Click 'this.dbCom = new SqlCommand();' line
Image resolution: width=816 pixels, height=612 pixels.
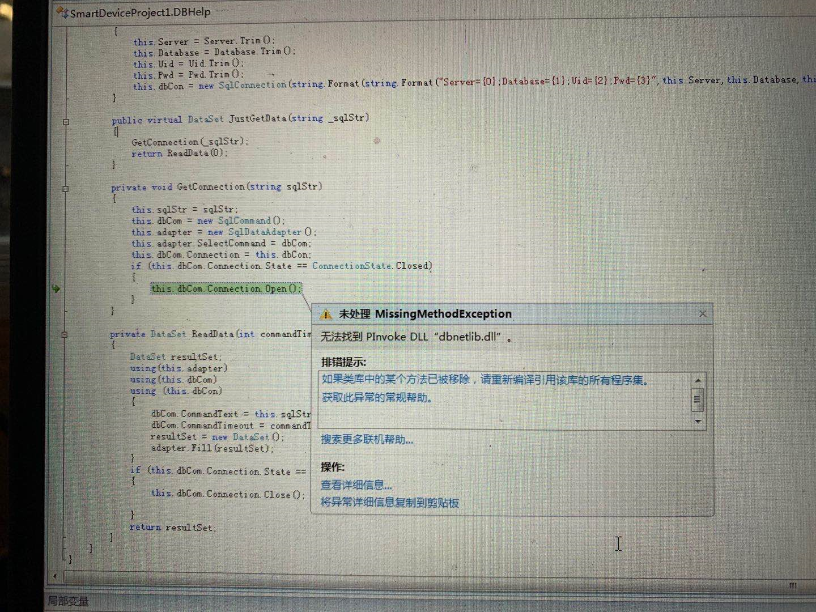point(208,221)
